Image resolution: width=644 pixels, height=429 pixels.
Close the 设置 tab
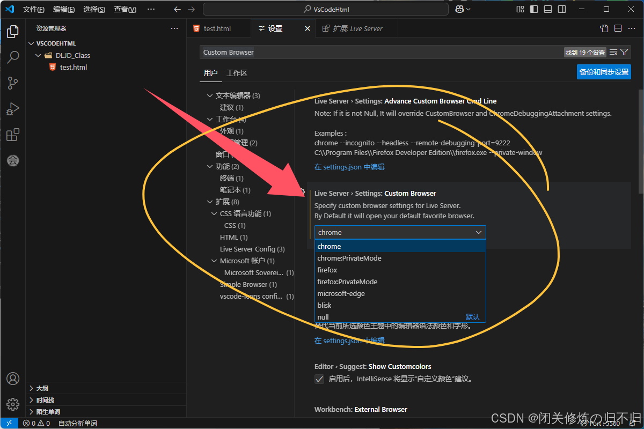tap(308, 28)
